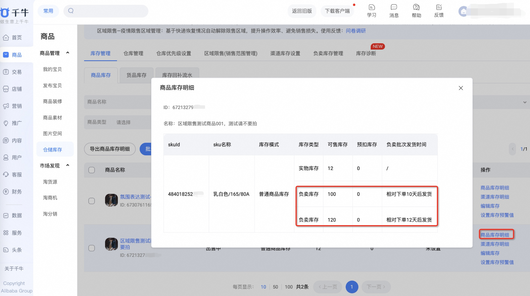This screenshot has width=530, height=296.
Task: Switch to the 仓库管理 tab
Action: coord(133,53)
